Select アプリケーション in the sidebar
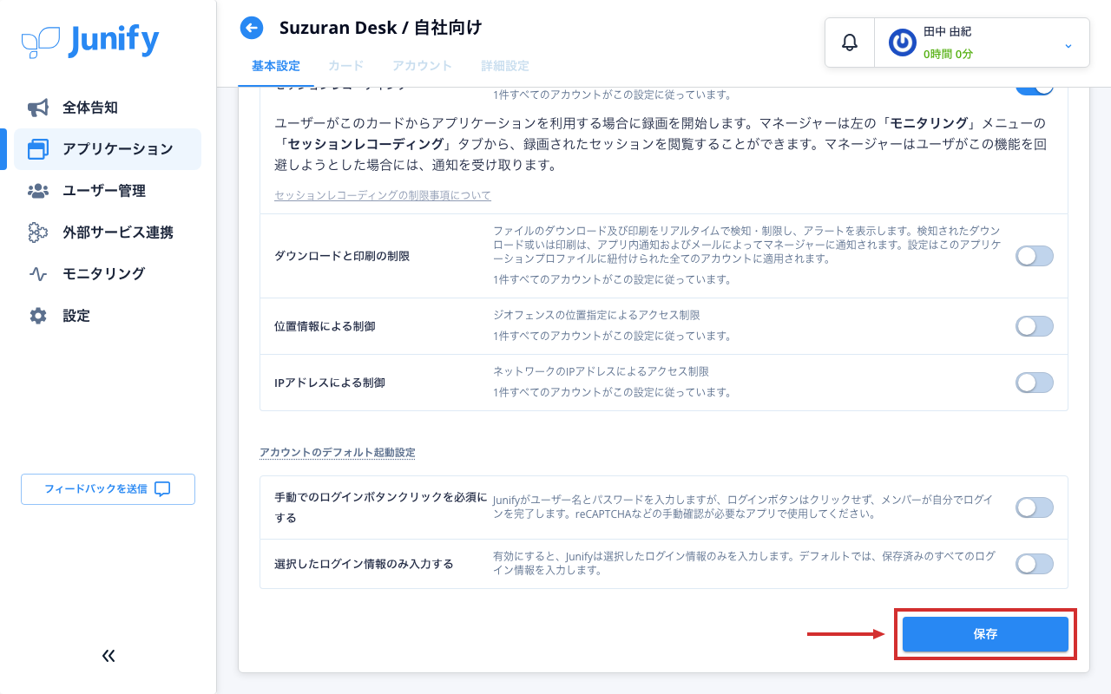The image size is (1111, 694). click(108, 149)
